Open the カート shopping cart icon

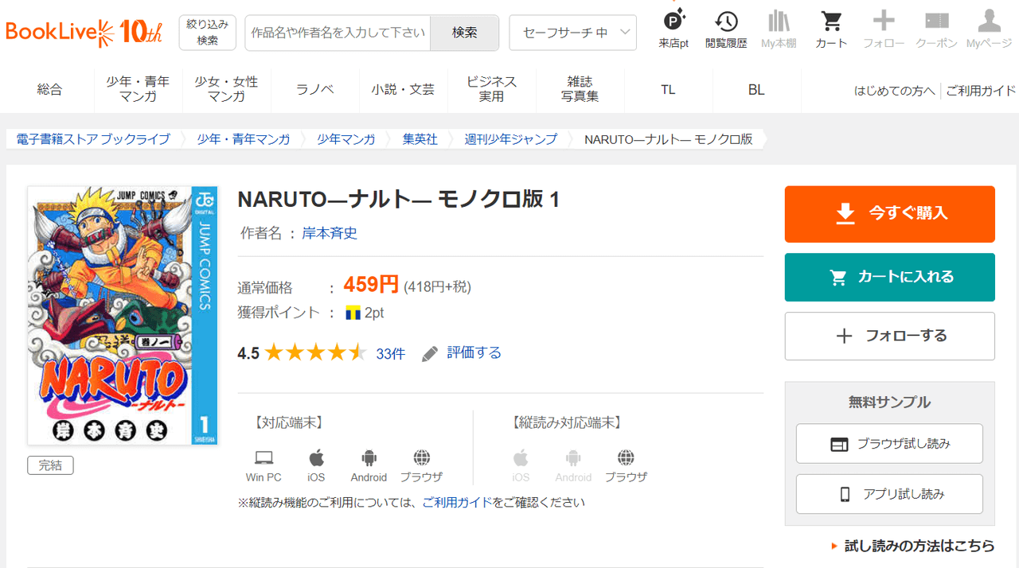[x=831, y=29]
